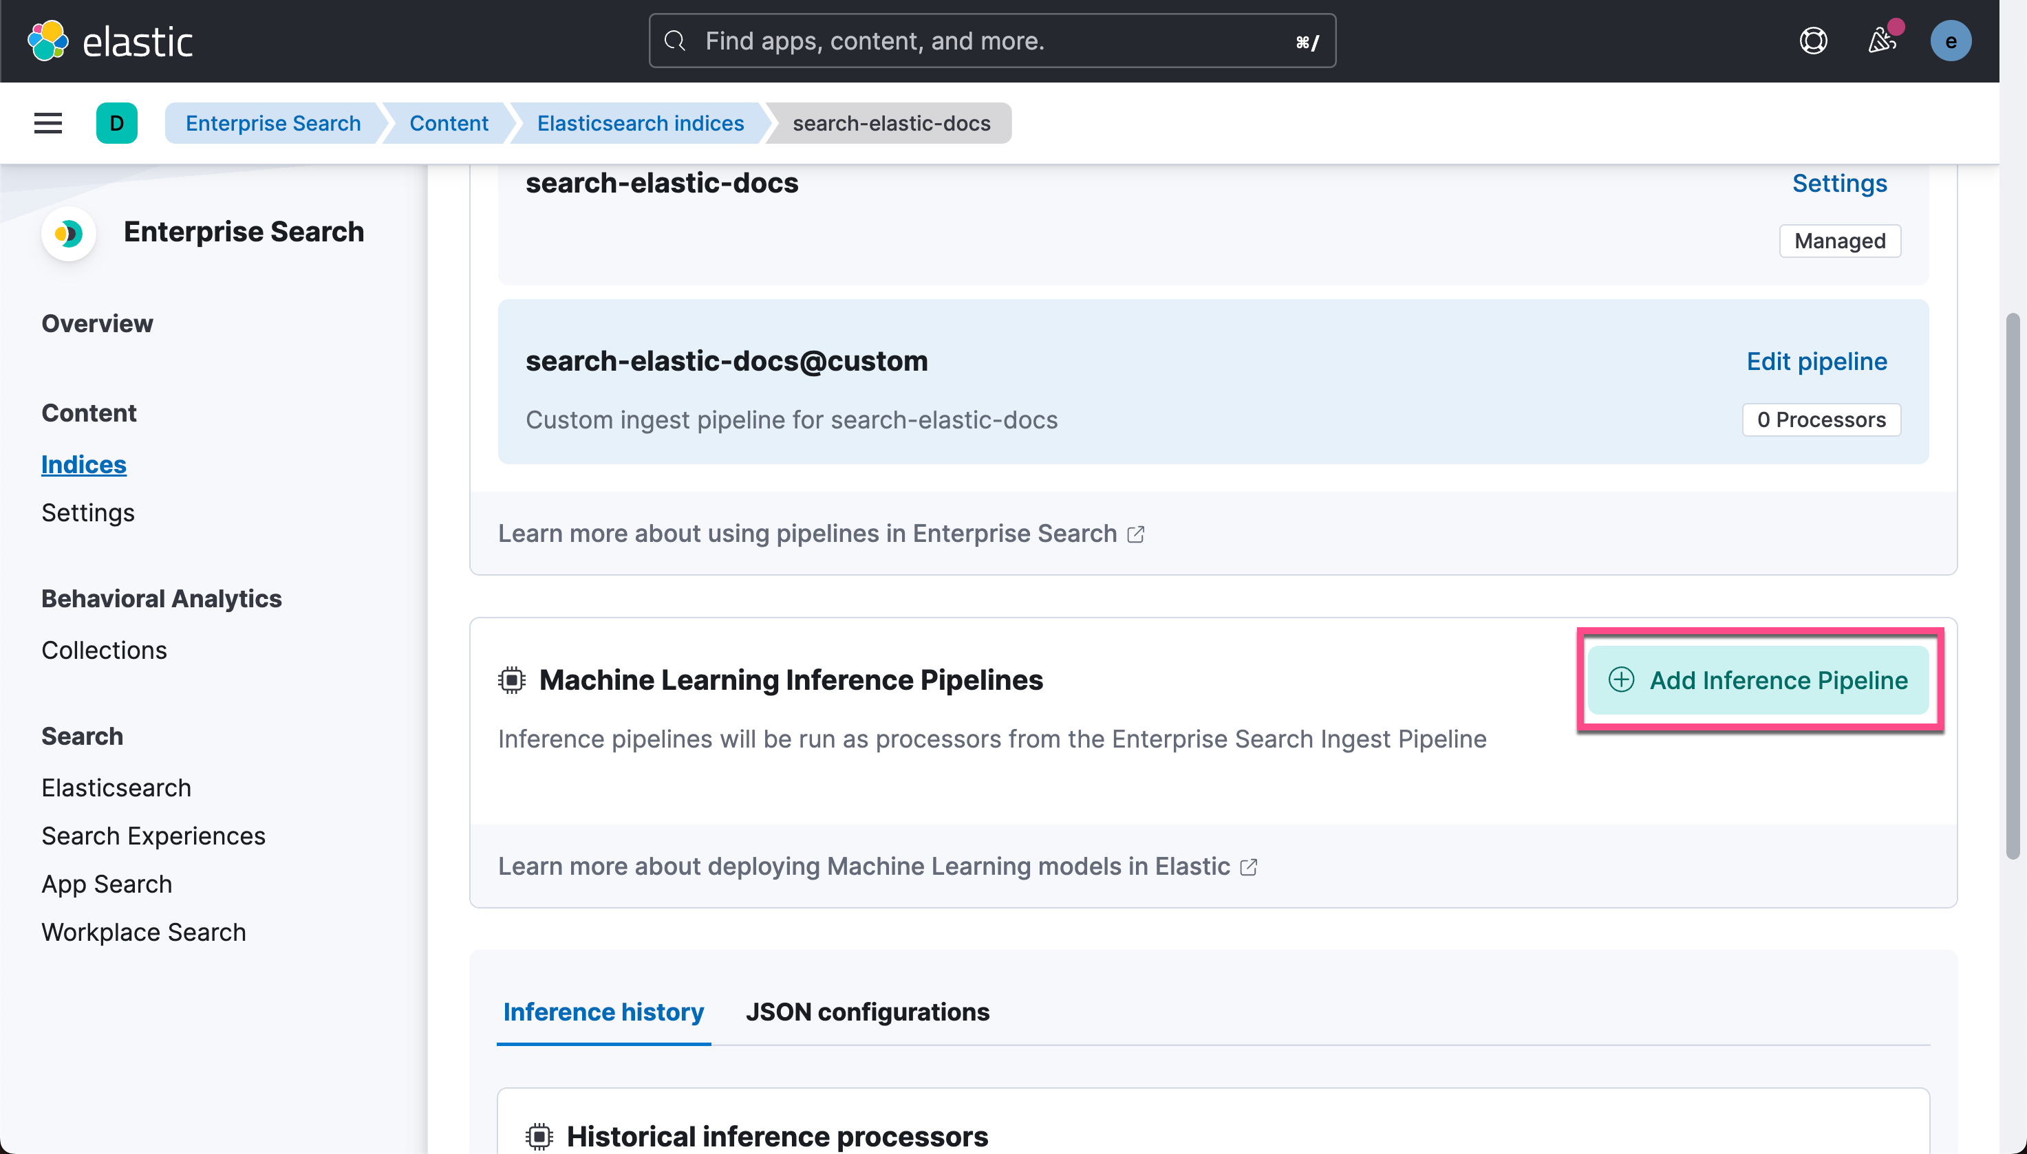The width and height of the screenshot is (2027, 1154).
Task: Open Settings under Content in sidebar
Action: coord(88,513)
